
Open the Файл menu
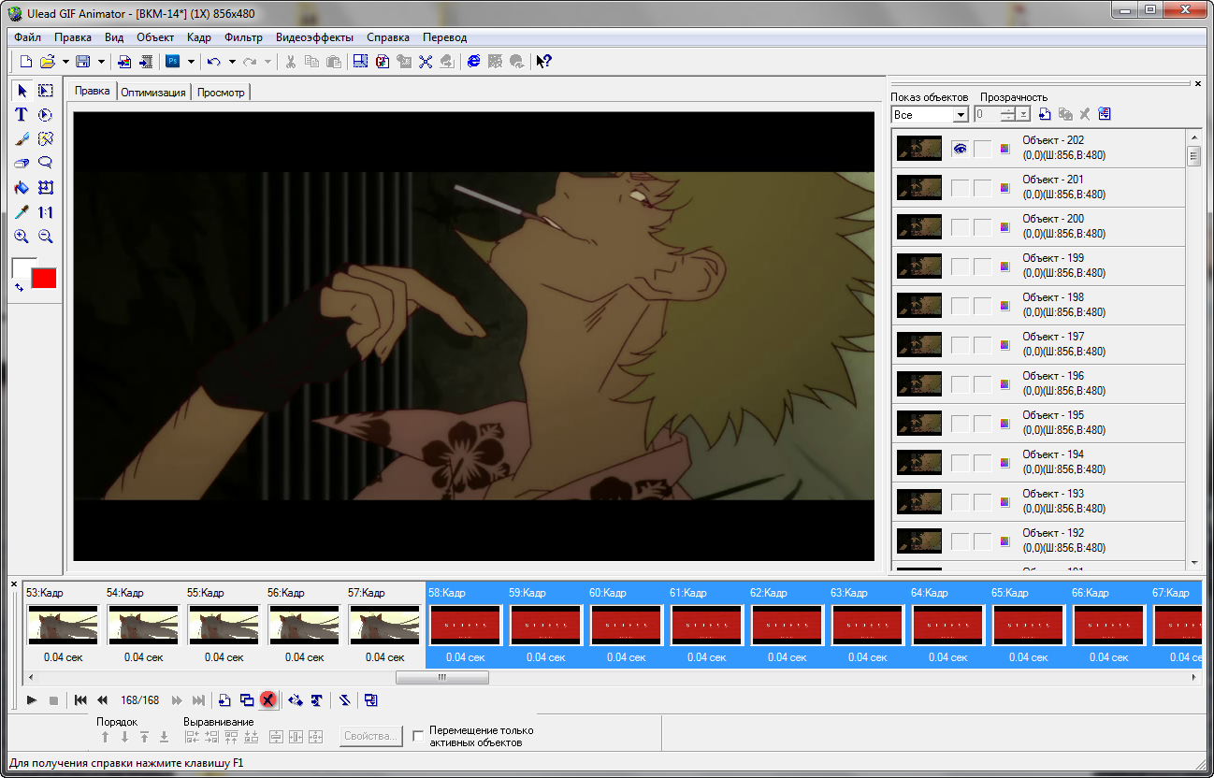pyautogui.click(x=28, y=37)
